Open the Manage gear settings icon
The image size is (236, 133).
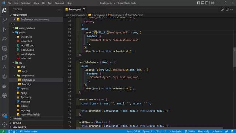4,125
